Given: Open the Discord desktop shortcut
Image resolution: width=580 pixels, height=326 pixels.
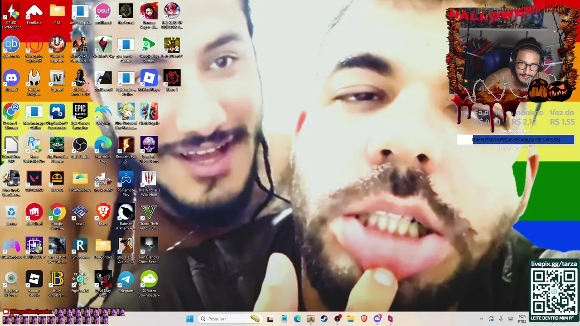Looking at the screenshot, I should point(11,81).
